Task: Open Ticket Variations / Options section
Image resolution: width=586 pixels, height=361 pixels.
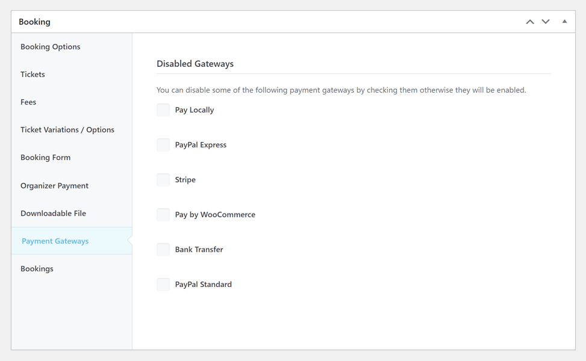Action: (x=67, y=130)
